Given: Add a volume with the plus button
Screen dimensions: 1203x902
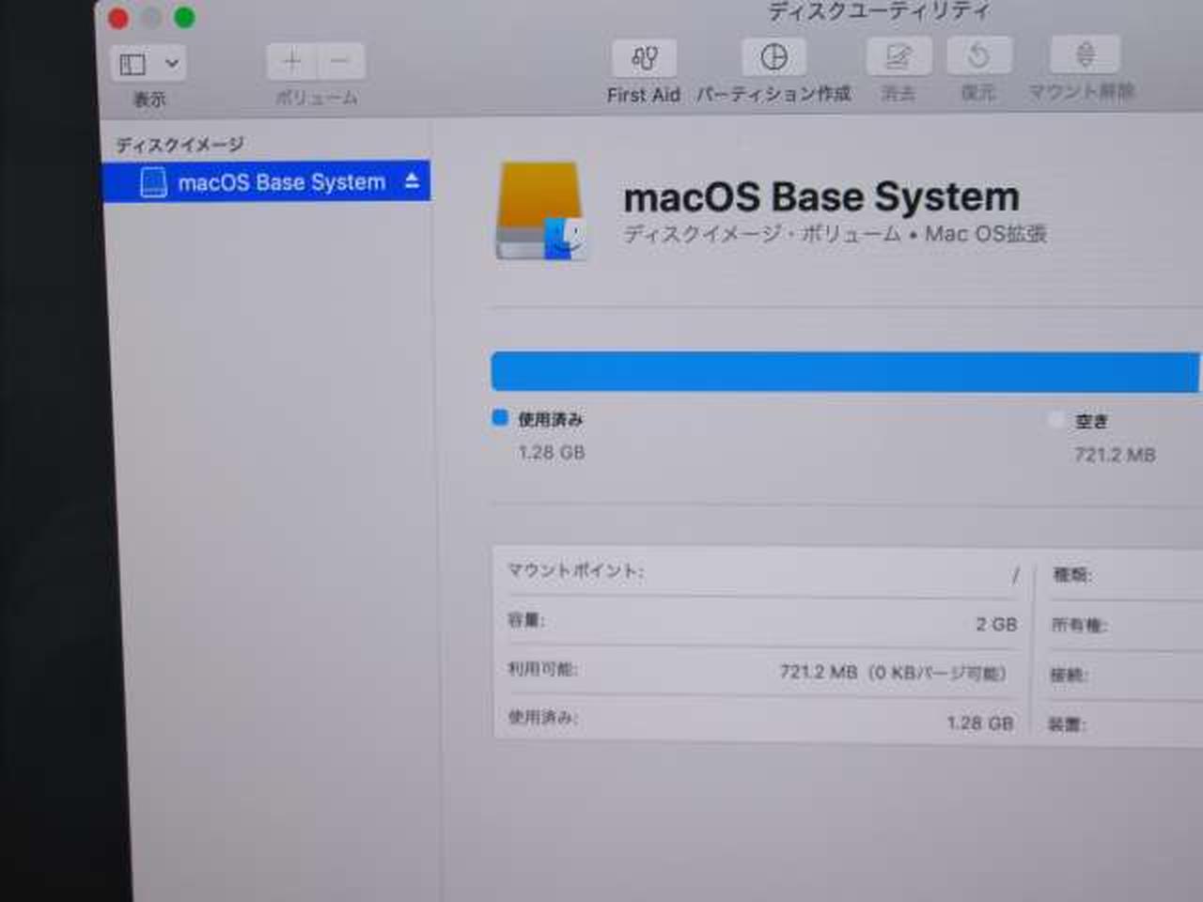Looking at the screenshot, I should [291, 62].
